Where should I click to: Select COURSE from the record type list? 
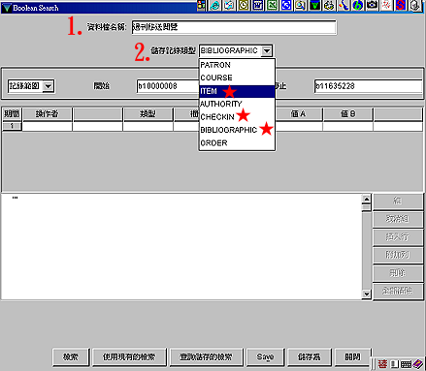[x=237, y=77]
